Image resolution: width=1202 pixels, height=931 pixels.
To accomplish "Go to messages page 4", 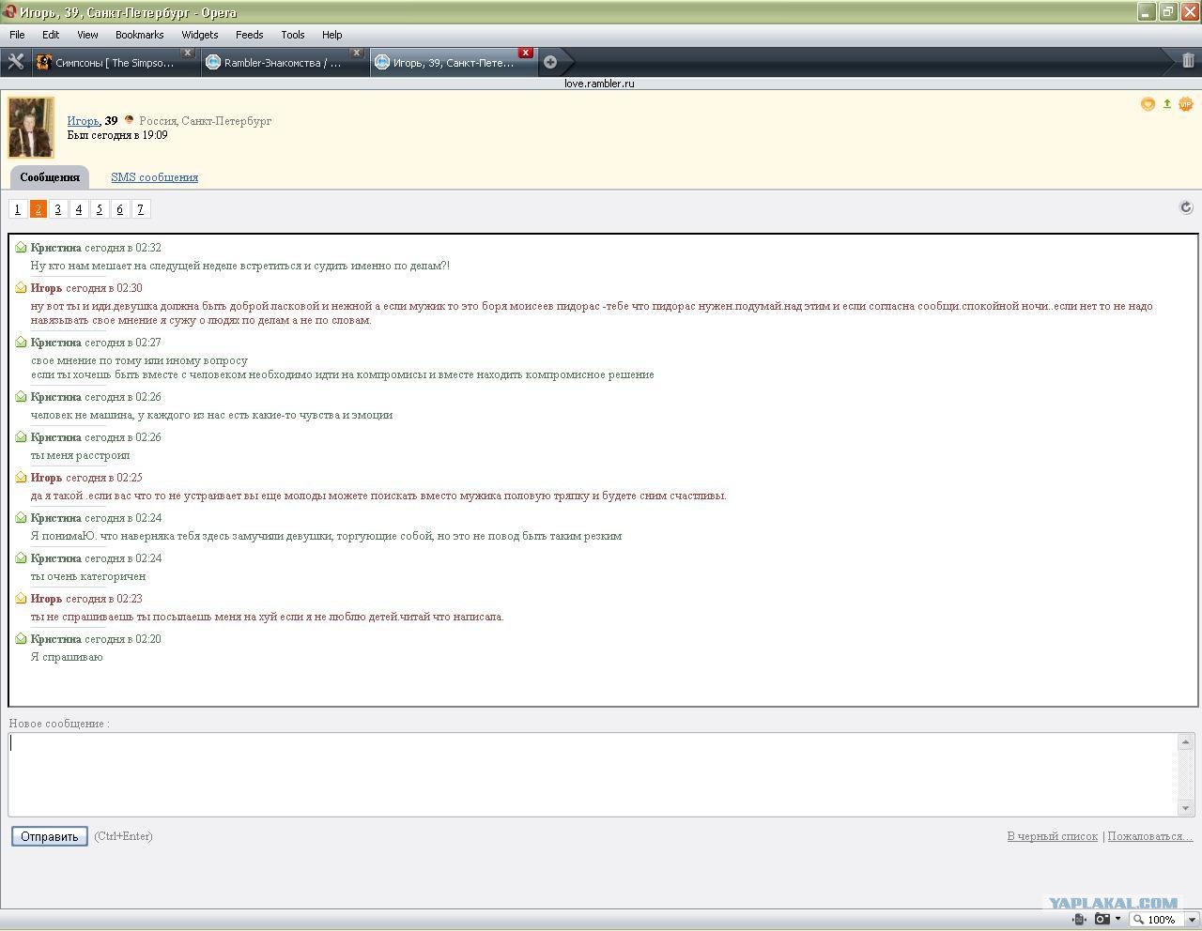I will [x=79, y=209].
